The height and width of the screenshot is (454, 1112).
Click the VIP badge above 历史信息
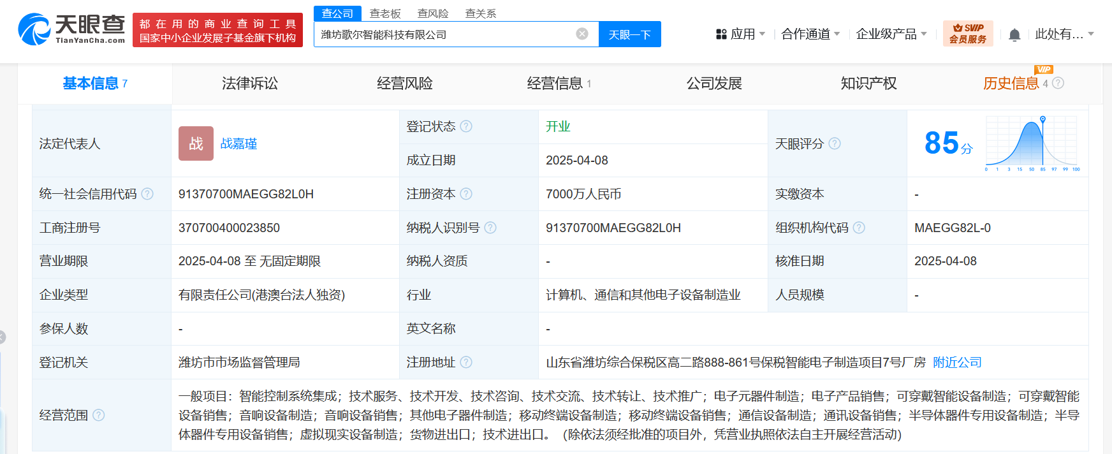(x=1044, y=69)
